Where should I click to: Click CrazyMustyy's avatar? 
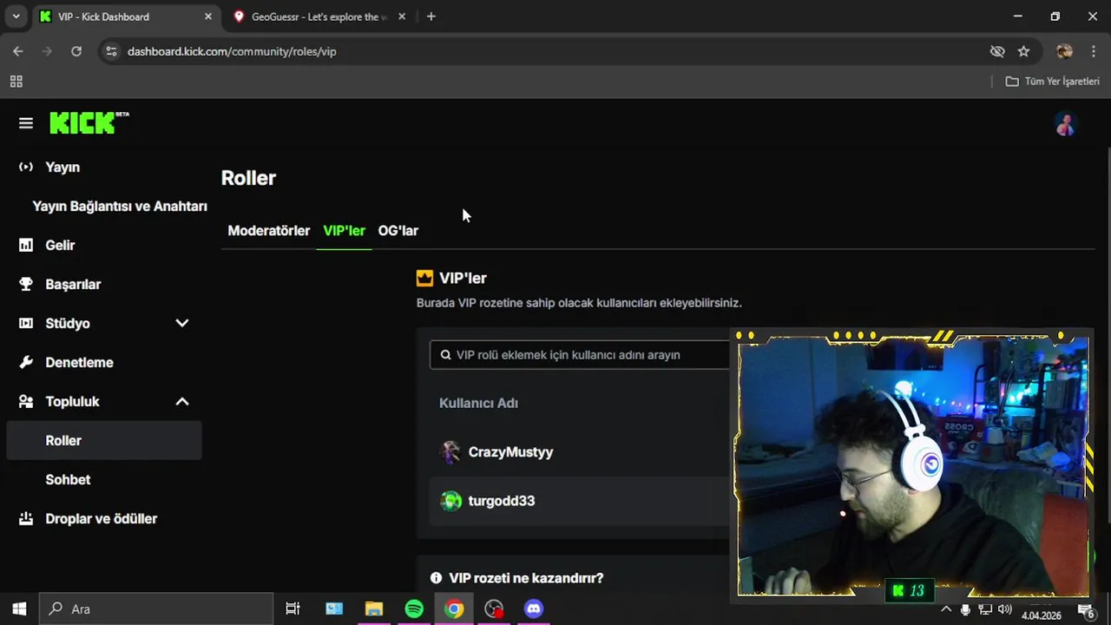click(450, 451)
